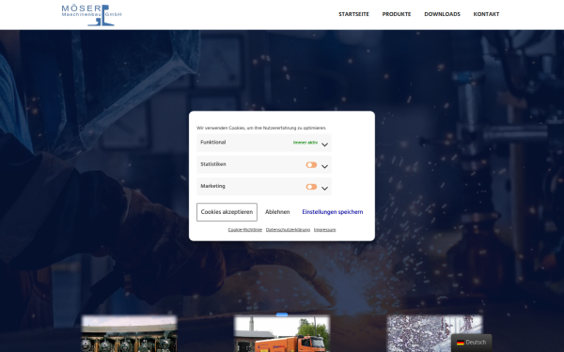Go to the Downloads menu item
This screenshot has width=564, height=352.
click(442, 14)
